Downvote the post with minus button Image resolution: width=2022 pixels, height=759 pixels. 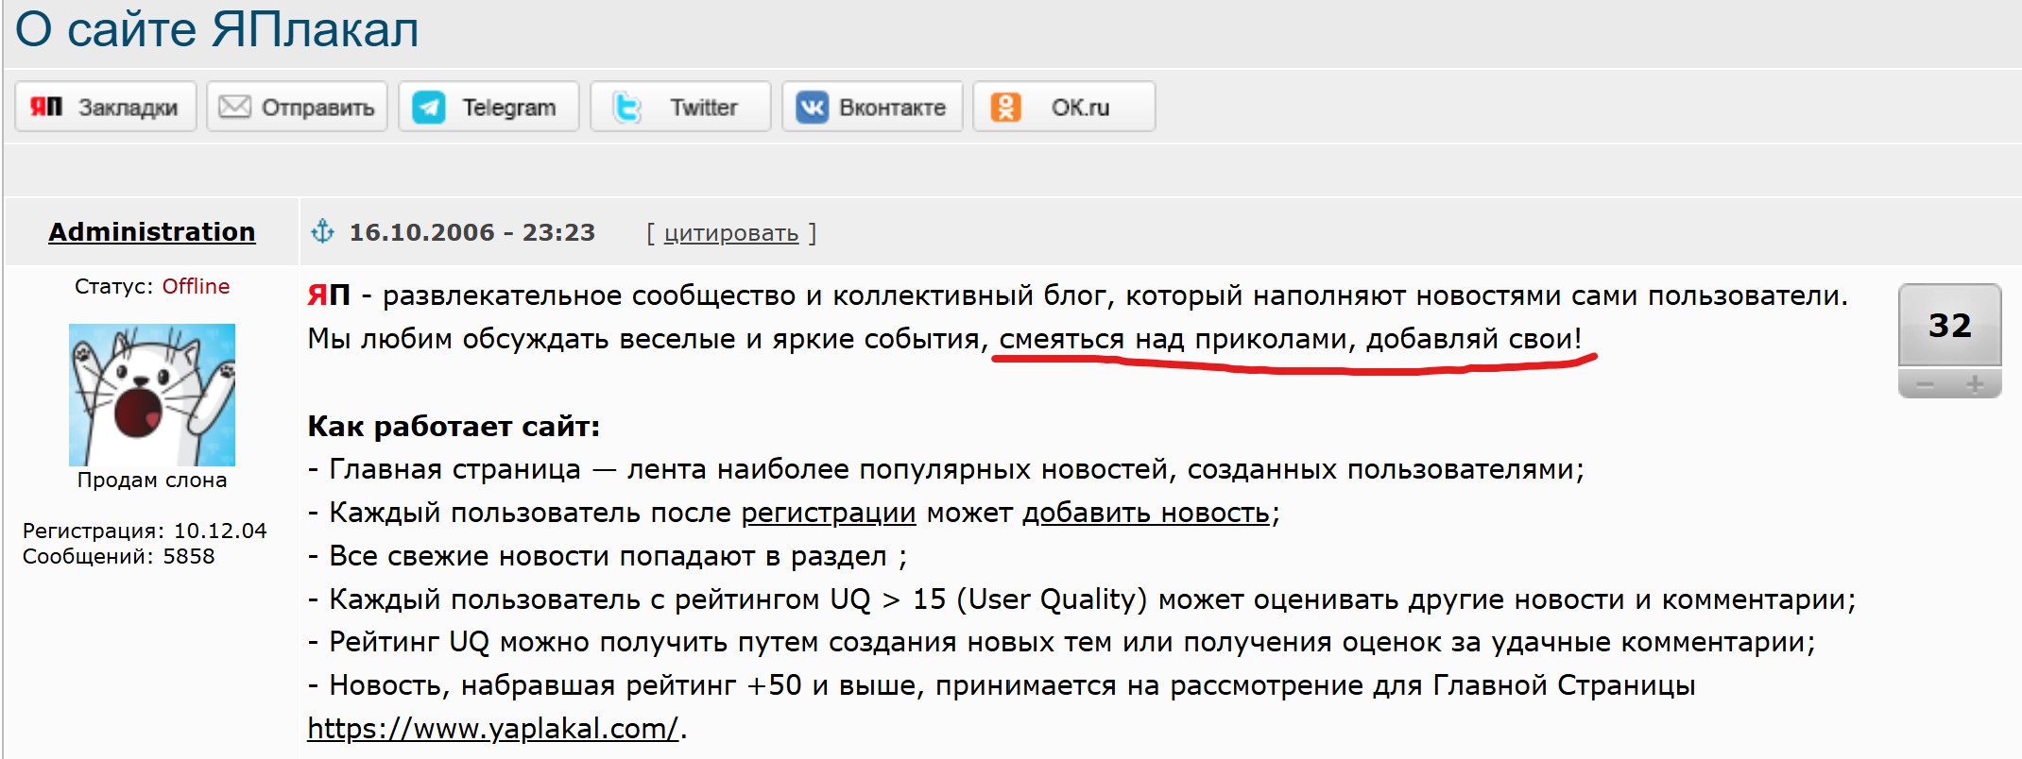pos(1925,384)
